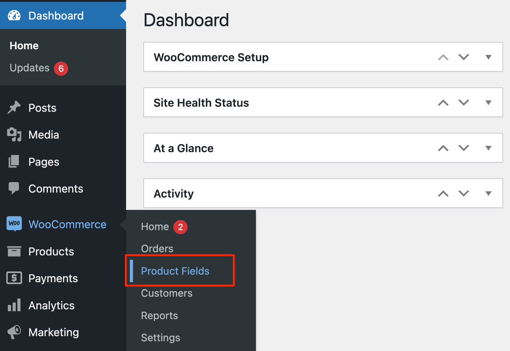Open Posts menu

63,108
